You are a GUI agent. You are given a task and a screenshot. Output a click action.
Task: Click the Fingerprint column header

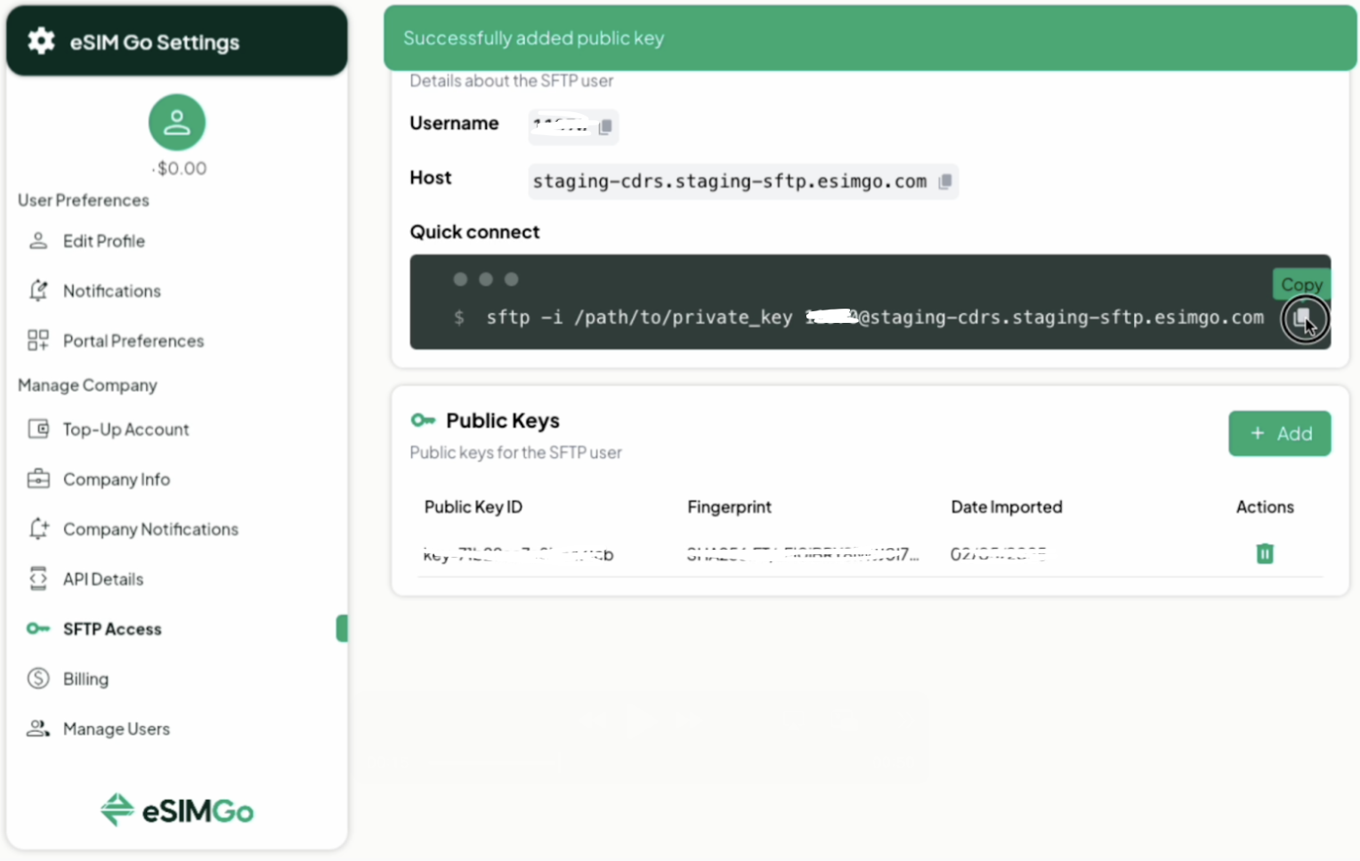(x=729, y=507)
